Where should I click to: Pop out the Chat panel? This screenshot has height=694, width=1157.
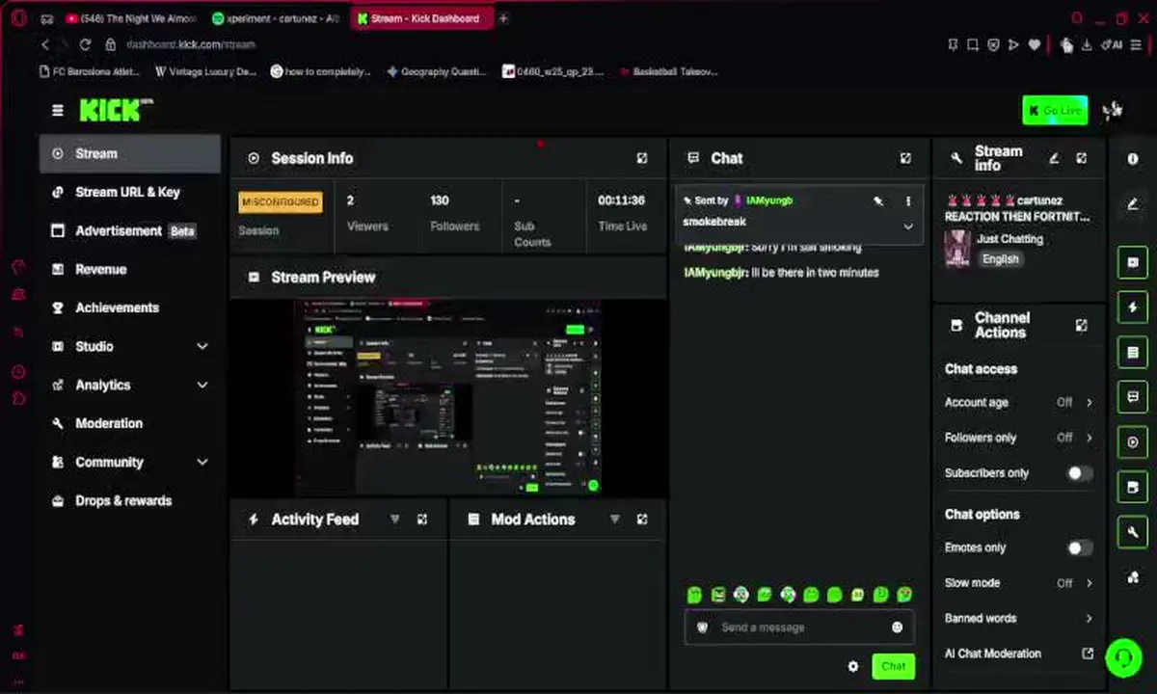(905, 158)
